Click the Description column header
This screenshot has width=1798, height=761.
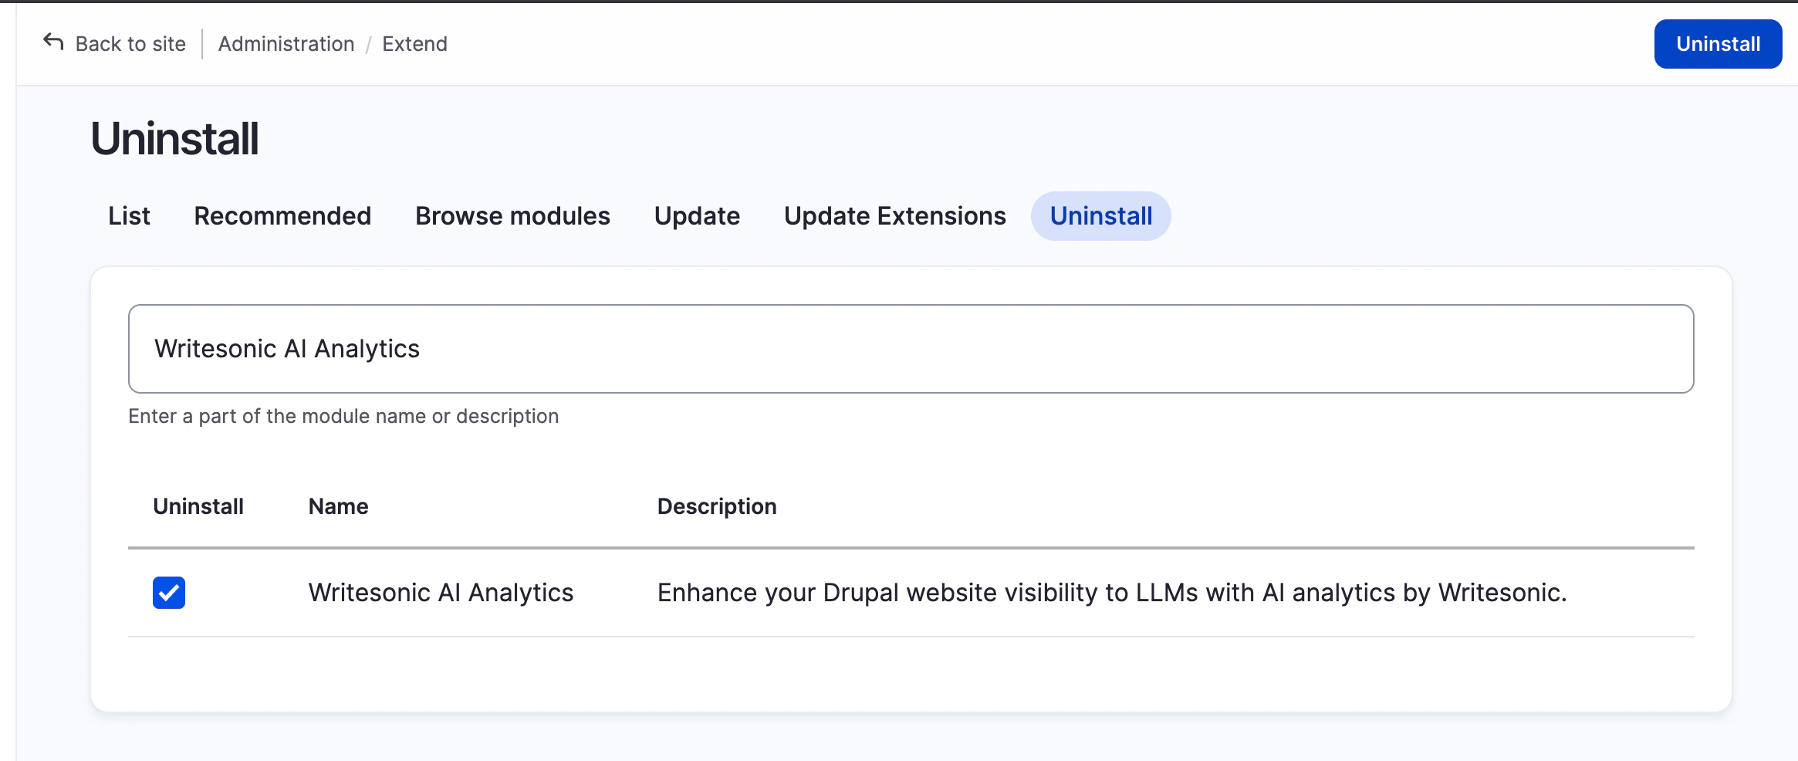(716, 506)
